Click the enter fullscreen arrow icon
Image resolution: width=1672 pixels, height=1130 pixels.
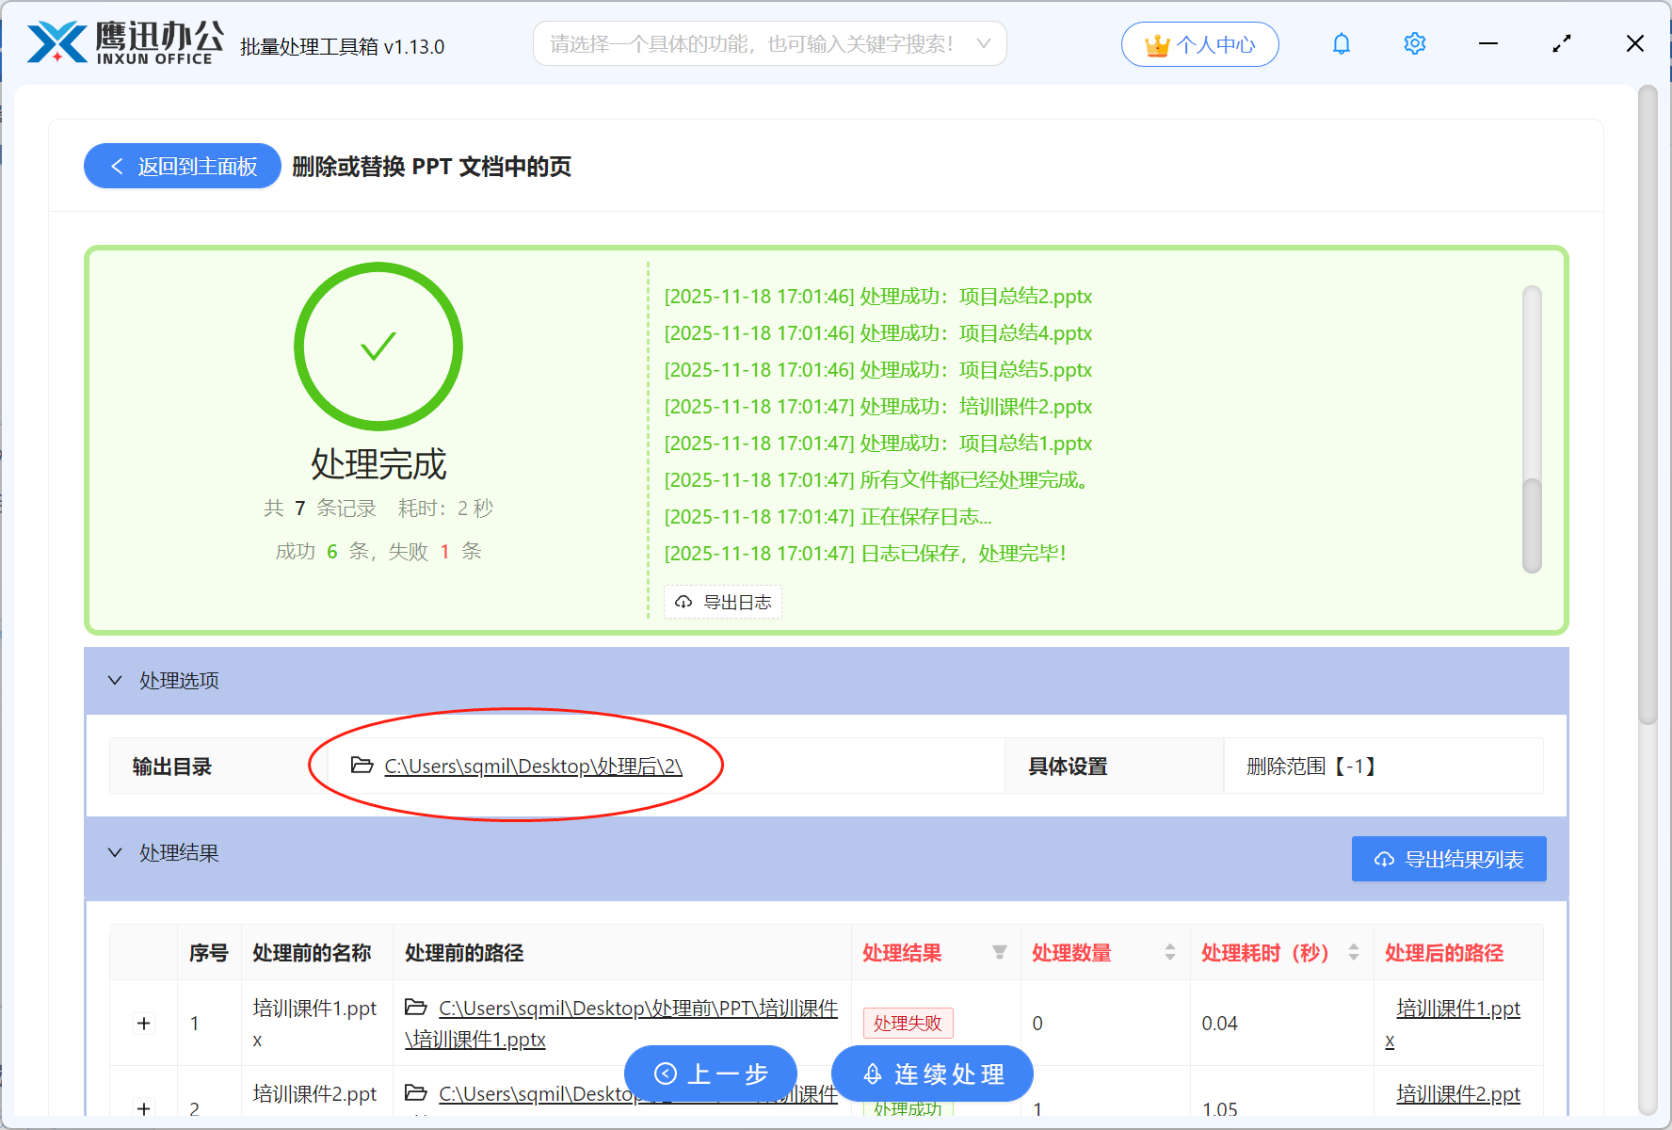pos(1562,43)
